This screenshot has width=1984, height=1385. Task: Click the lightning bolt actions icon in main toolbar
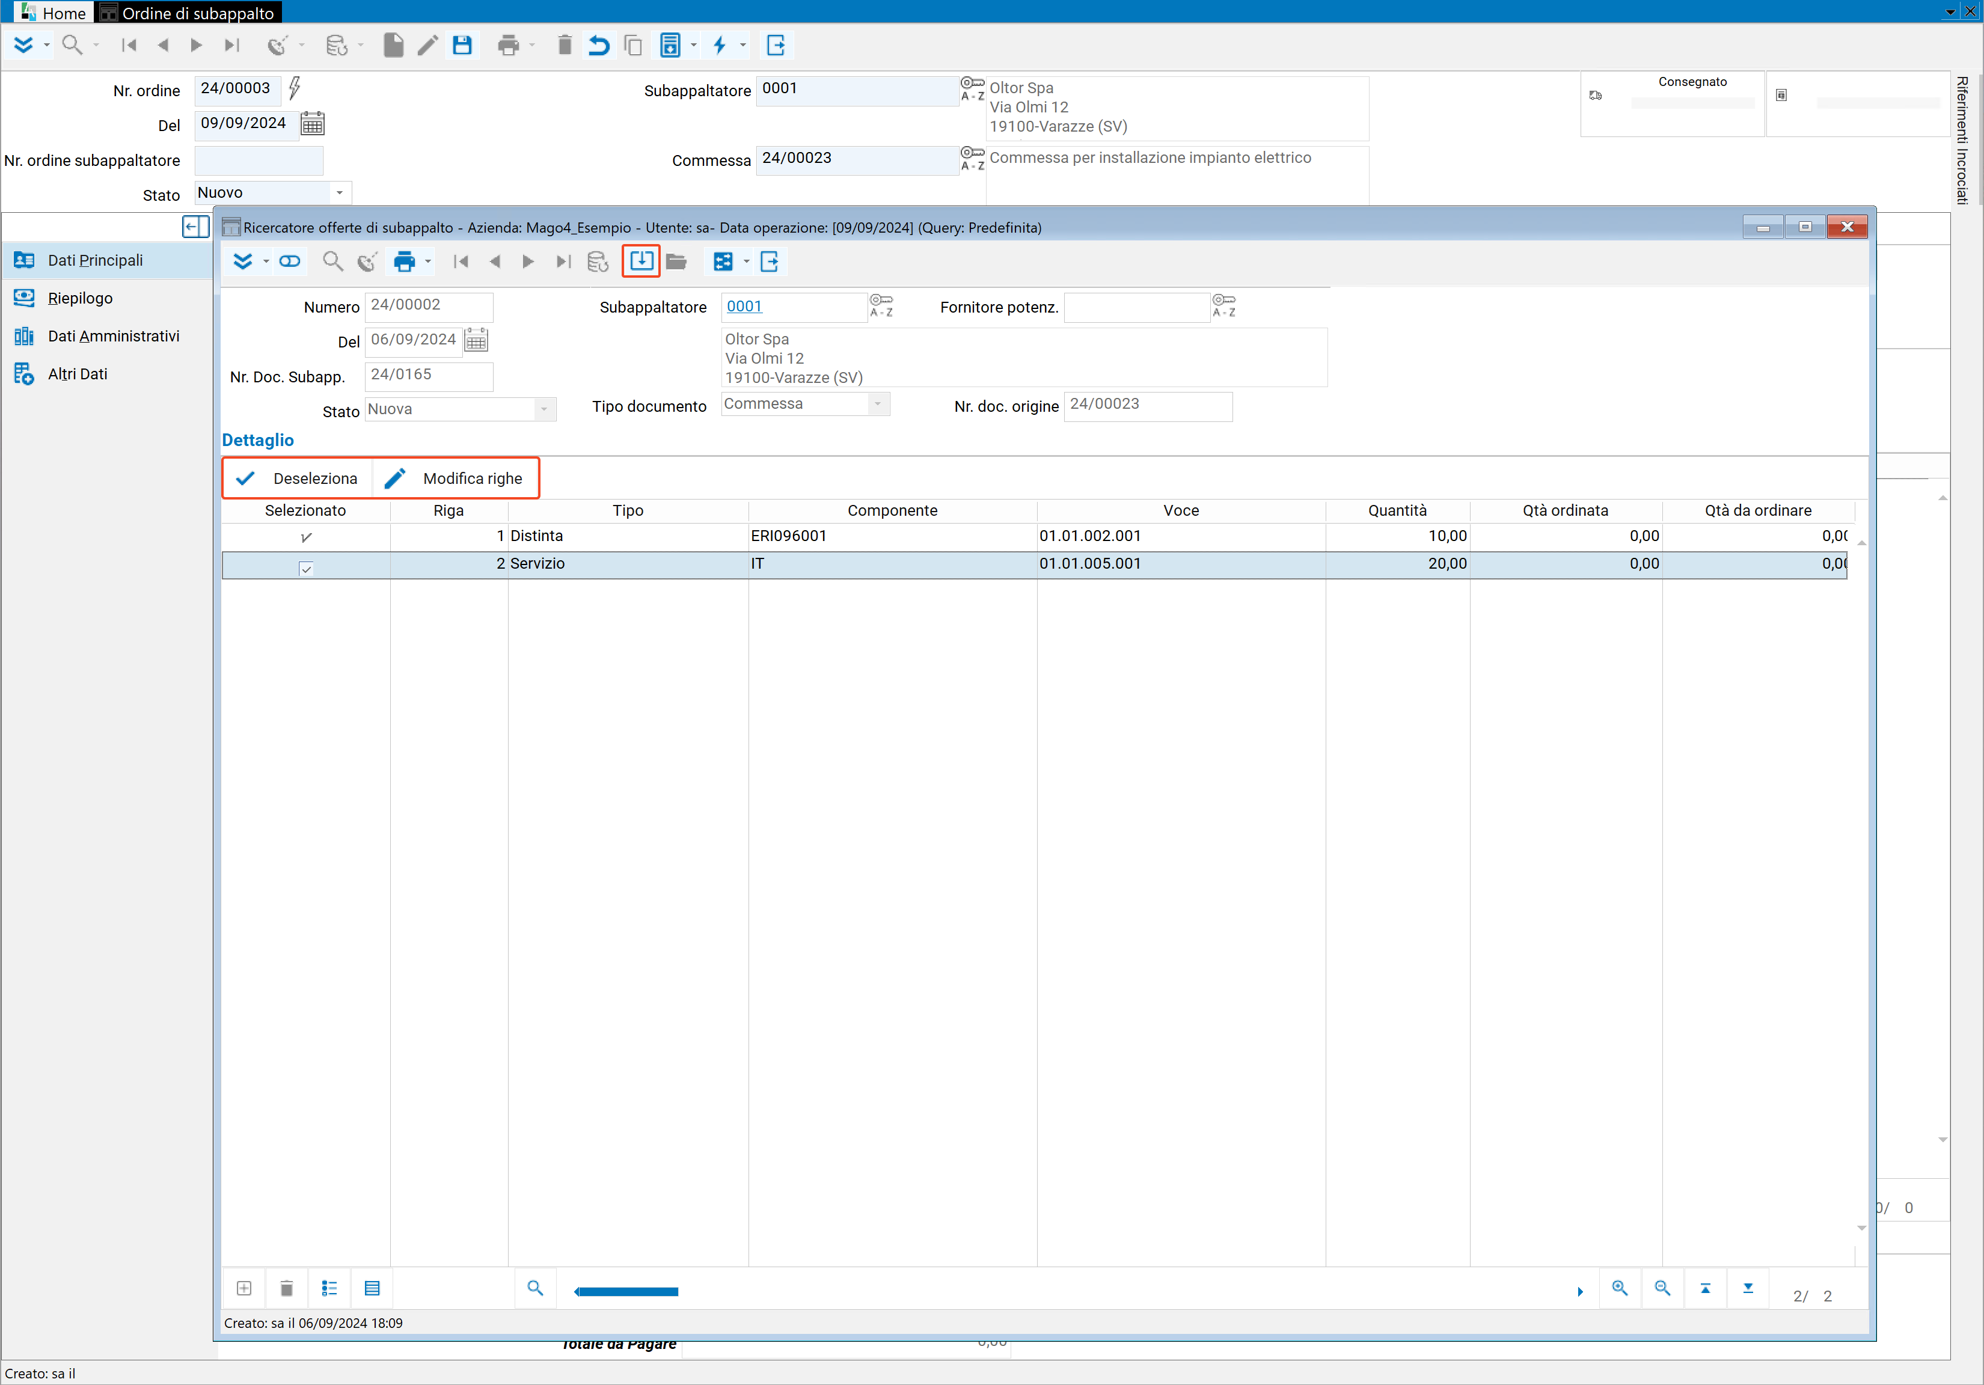coord(720,45)
